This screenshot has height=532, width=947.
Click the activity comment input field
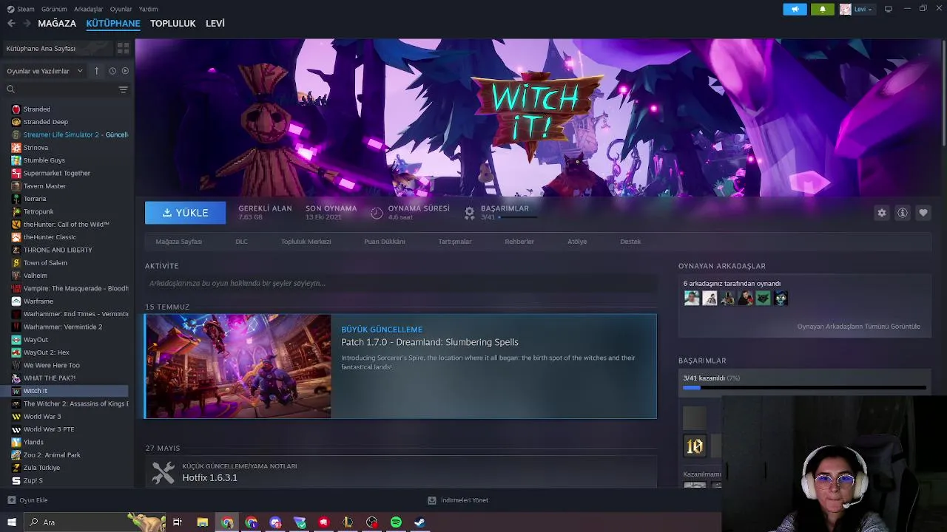[x=400, y=284]
